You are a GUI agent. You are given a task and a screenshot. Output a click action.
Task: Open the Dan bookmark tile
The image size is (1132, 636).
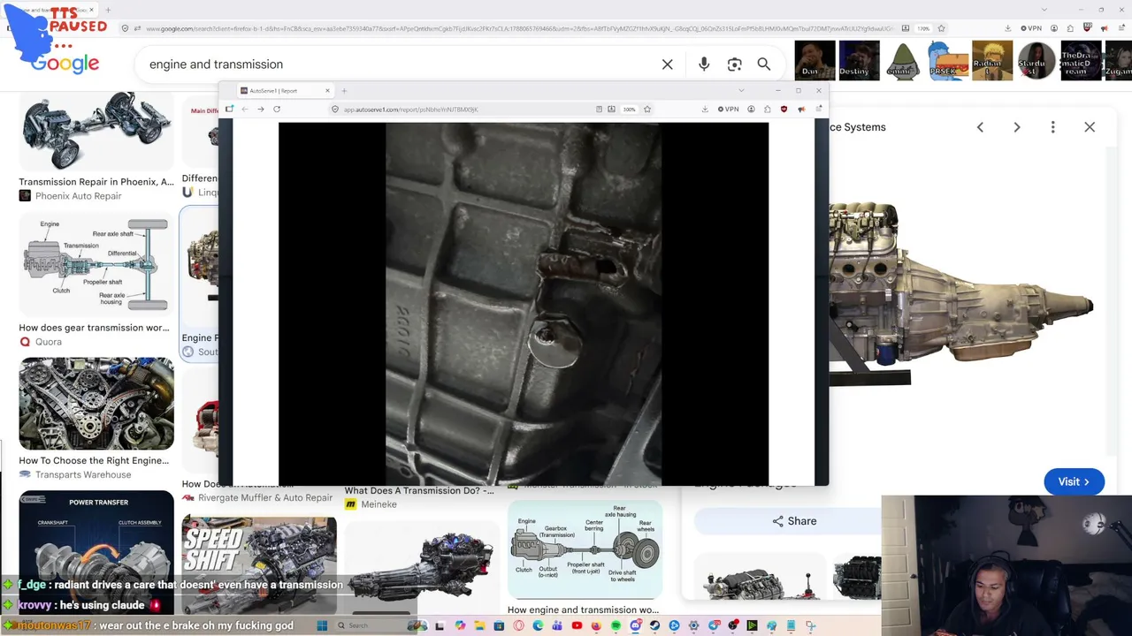pos(815,61)
